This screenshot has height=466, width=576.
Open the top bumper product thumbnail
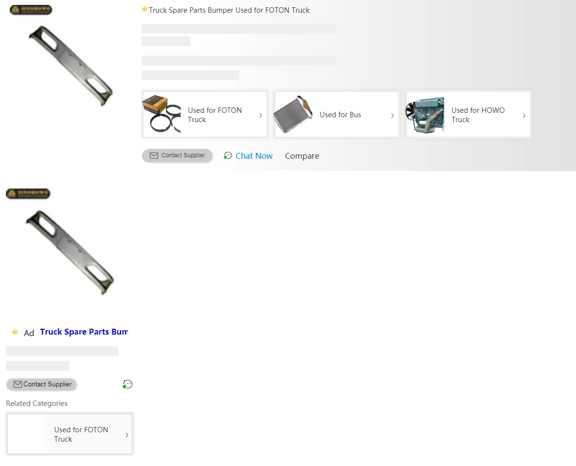[70, 66]
